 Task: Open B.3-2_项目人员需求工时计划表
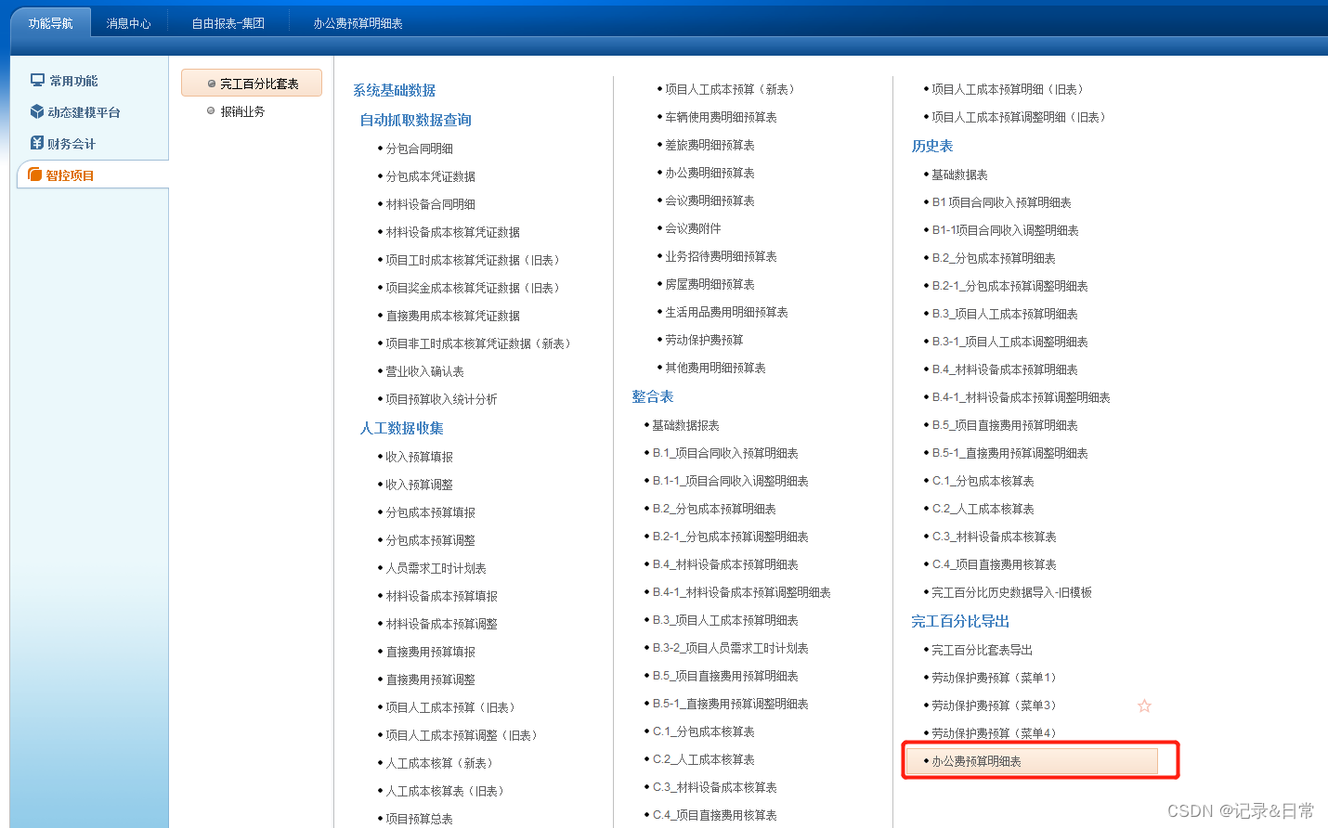[x=730, y=648]
